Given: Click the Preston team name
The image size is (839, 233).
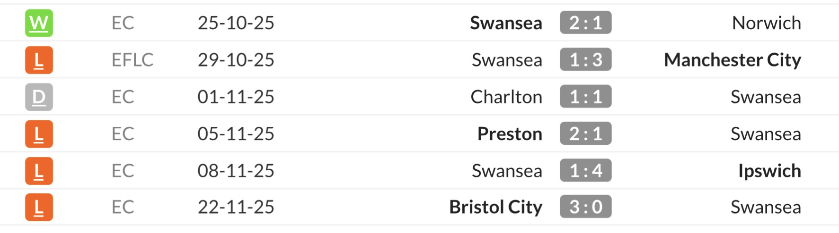Looking at the screenshot, I should tap(510, 134).
